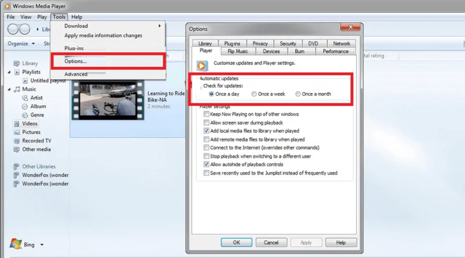Click the Untitled playlist icon
Image resolution: width=465 pixels, height=258 pixels.
25,81
